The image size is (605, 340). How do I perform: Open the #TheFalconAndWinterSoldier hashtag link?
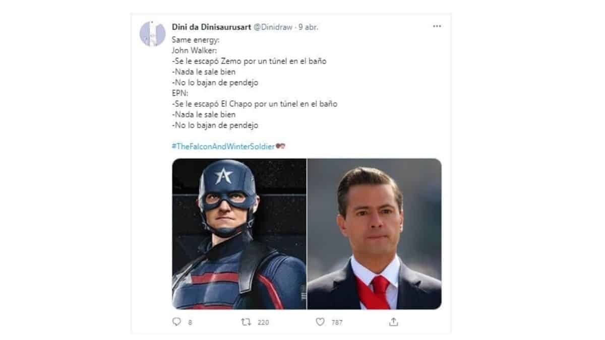[223, 146]
